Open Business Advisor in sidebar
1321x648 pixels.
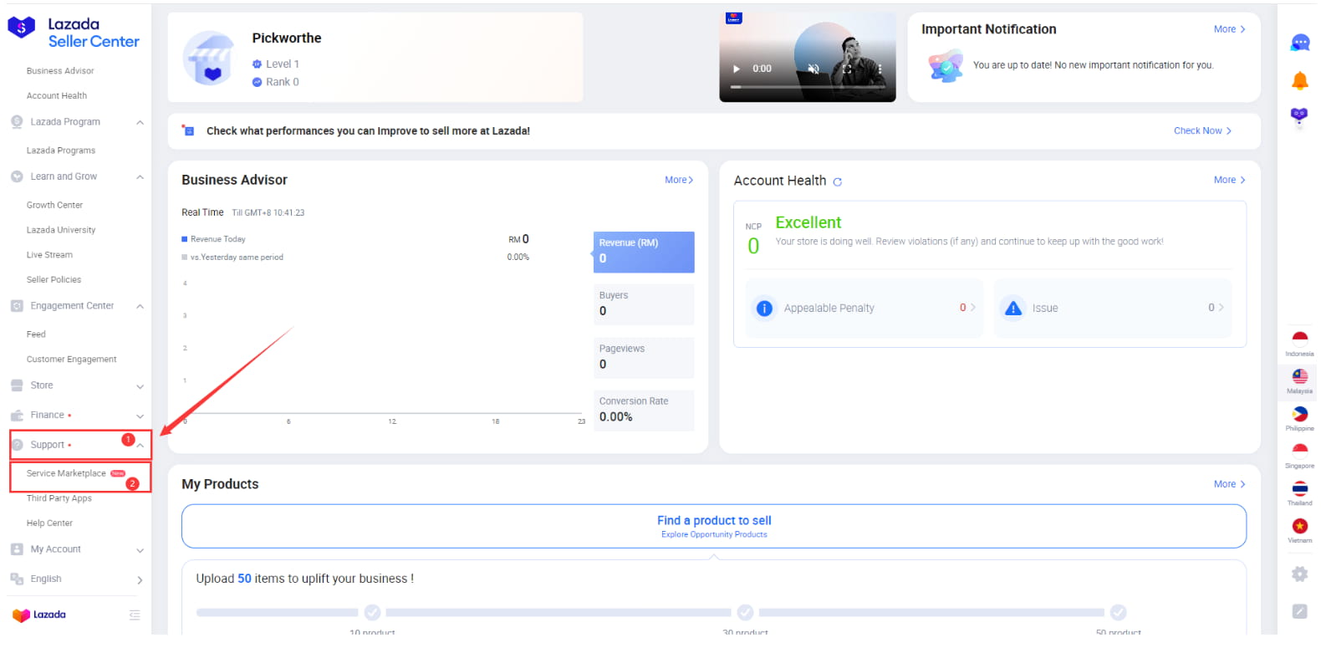[60, 71]
